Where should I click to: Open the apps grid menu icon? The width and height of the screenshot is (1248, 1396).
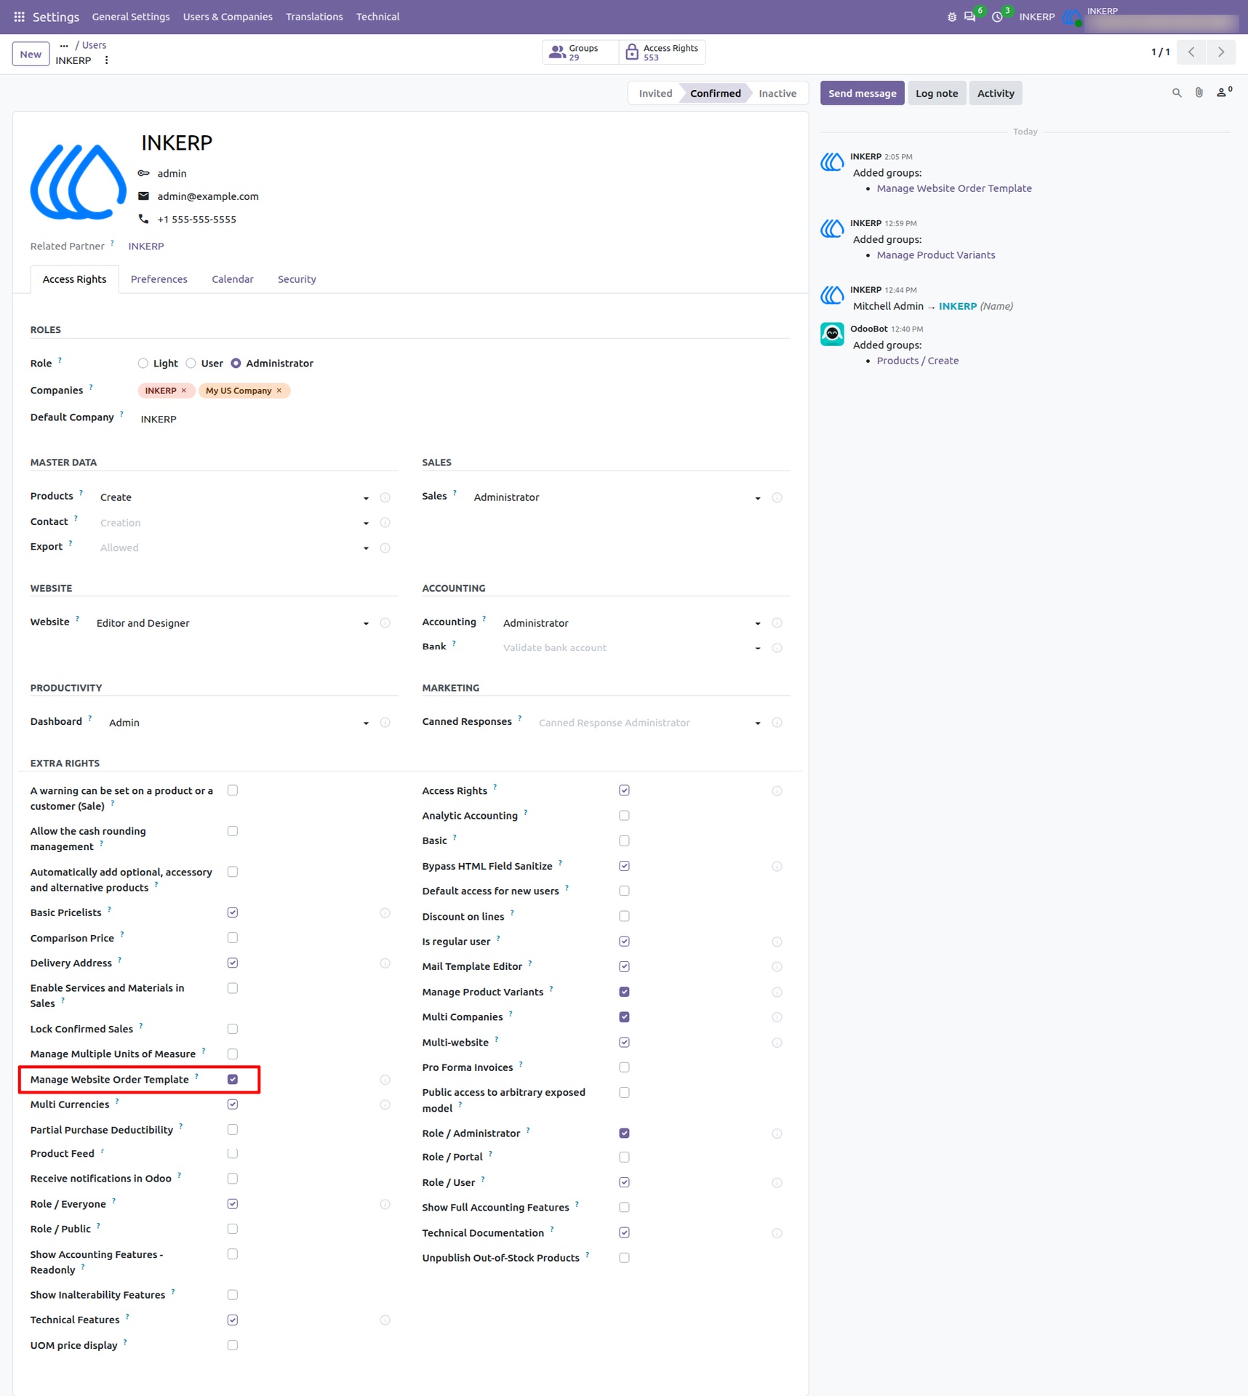click(20, 17)
